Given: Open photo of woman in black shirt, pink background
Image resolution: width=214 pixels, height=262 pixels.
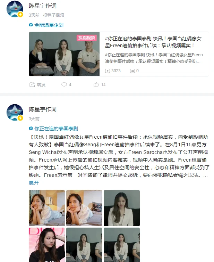Looking at the screenshot, I should (47, 245).
